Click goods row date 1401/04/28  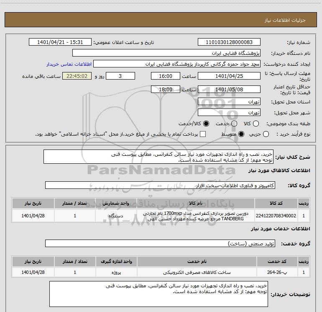tap(33, 216)
